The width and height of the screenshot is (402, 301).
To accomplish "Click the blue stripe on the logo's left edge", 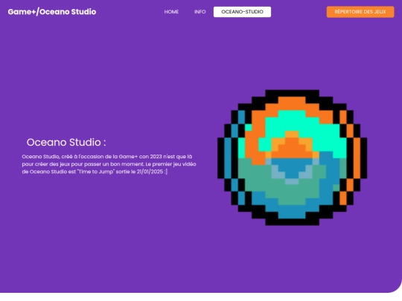I will pos(228,158).
